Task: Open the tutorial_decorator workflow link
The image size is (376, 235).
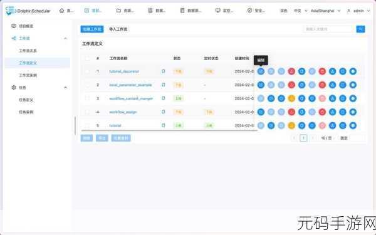Action: 124,71
